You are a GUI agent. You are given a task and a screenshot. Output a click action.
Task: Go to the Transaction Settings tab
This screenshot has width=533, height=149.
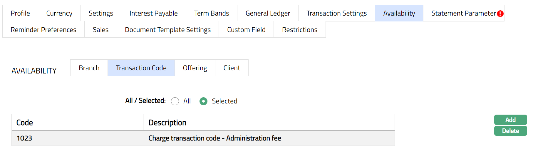[336, 13]
